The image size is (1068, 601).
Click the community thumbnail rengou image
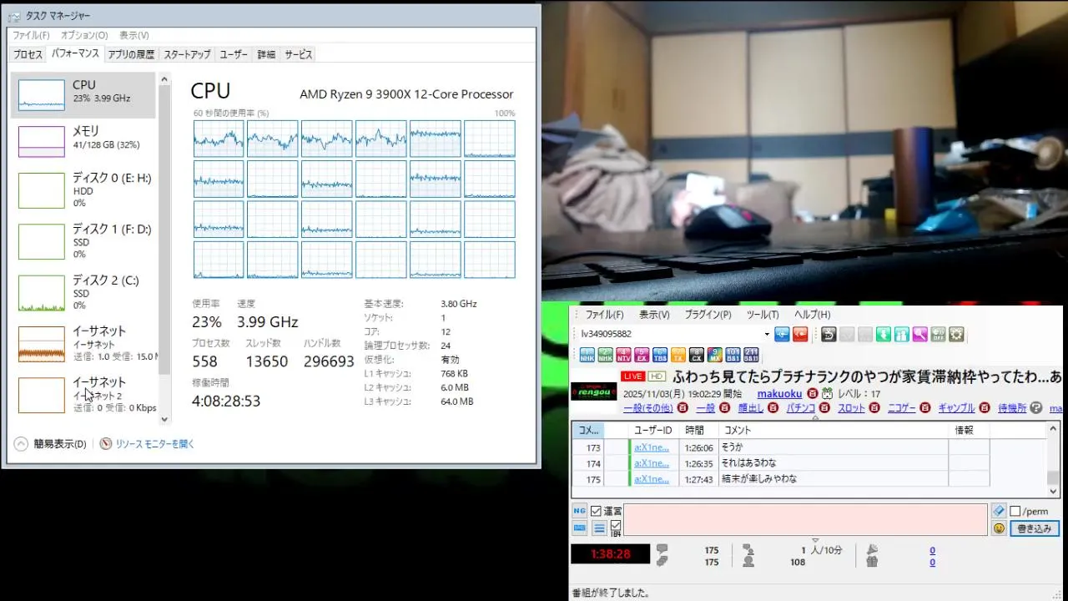(x=593, y=391)
